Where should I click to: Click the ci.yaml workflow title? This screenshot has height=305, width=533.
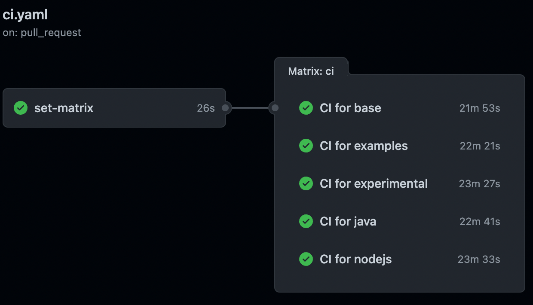pyautogui.click(x=25, y=14)
